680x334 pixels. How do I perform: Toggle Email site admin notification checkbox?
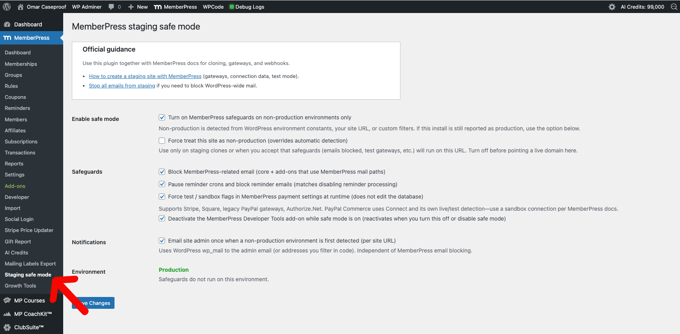[x=162, y=241]
